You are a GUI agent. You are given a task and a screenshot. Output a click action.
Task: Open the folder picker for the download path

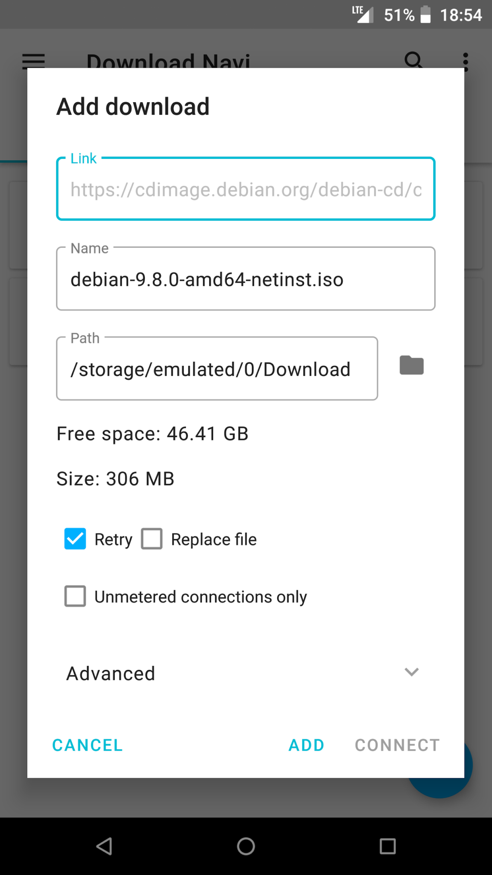[x=411, y=365]
